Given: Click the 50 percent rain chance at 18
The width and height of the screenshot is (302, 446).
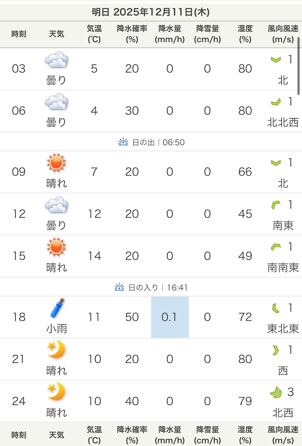Looking at the screenshot, I should click(132, 317).
